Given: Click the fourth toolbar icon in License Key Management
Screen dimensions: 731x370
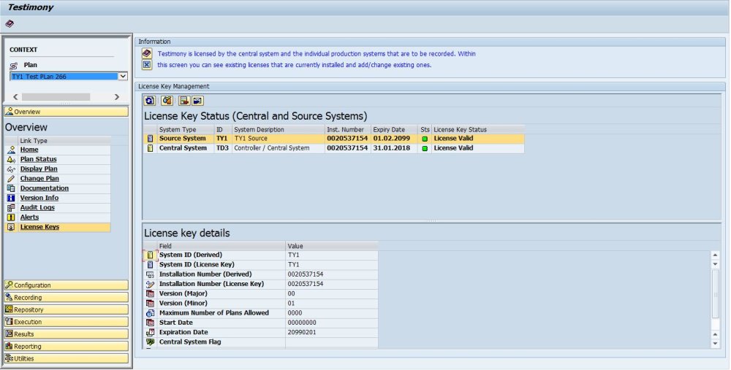Looking at the screenshot, I should pyautogui.click(x=197, y=101).
